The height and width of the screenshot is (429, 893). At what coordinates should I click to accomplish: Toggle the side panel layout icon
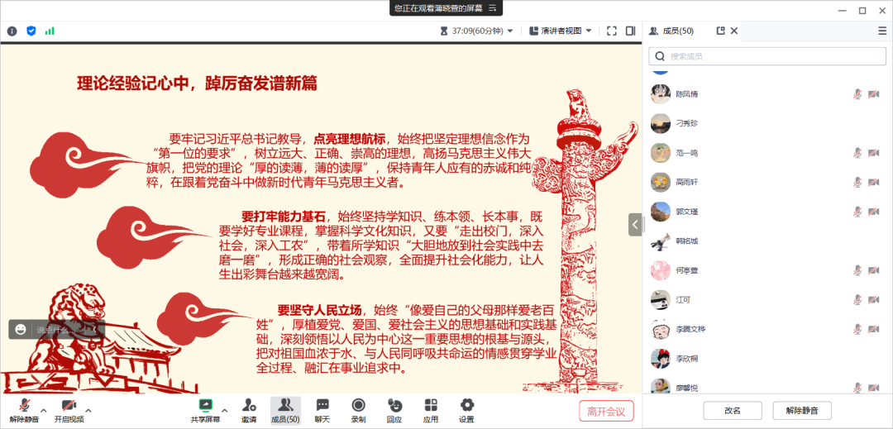(630, 31)
